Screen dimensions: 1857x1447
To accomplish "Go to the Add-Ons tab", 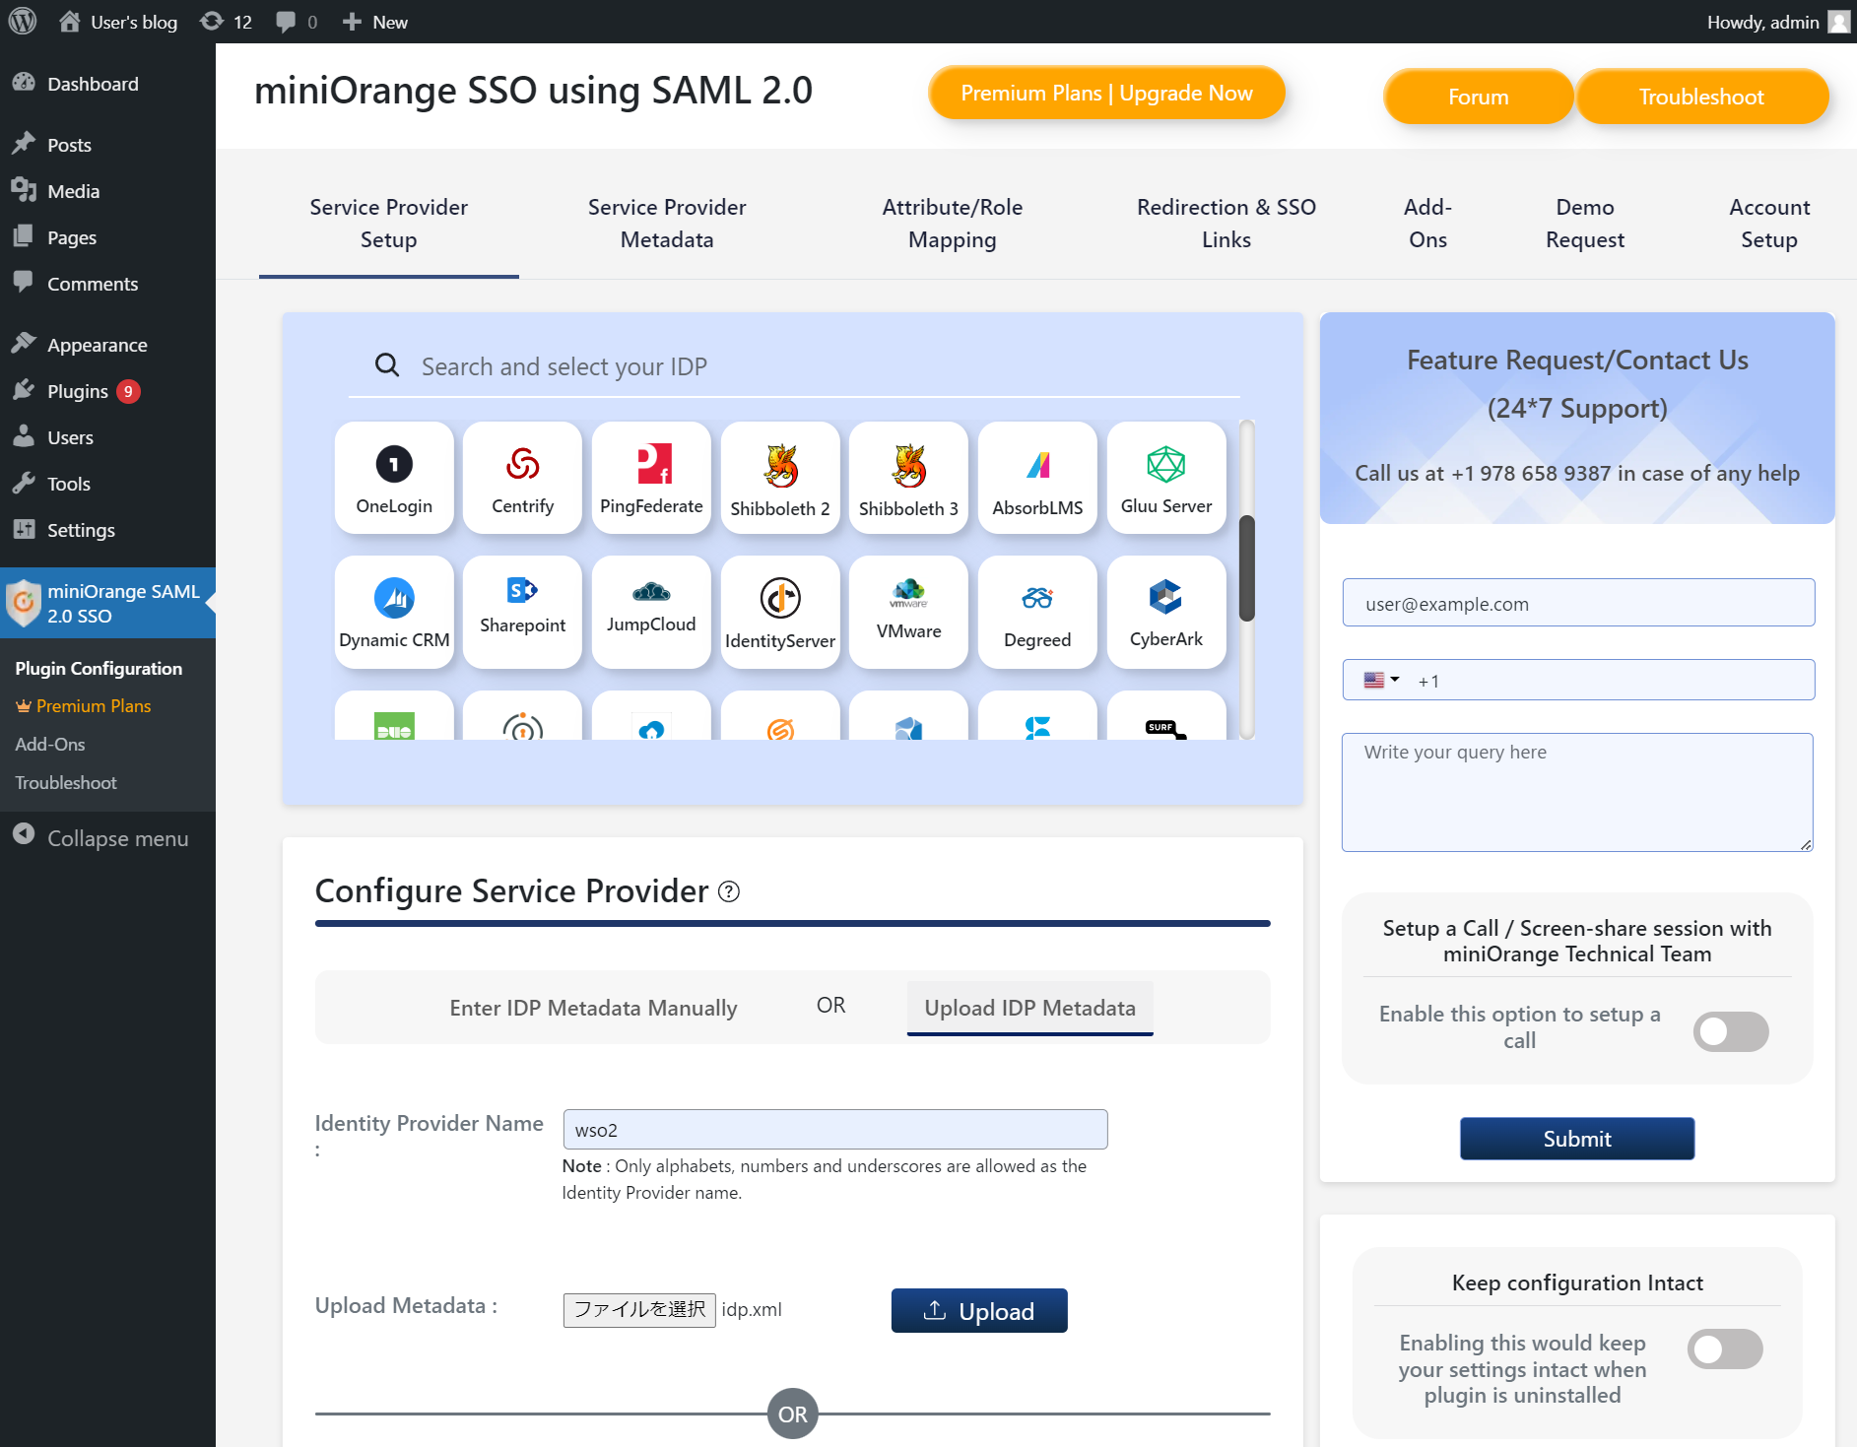I will tap(1428, 224).
